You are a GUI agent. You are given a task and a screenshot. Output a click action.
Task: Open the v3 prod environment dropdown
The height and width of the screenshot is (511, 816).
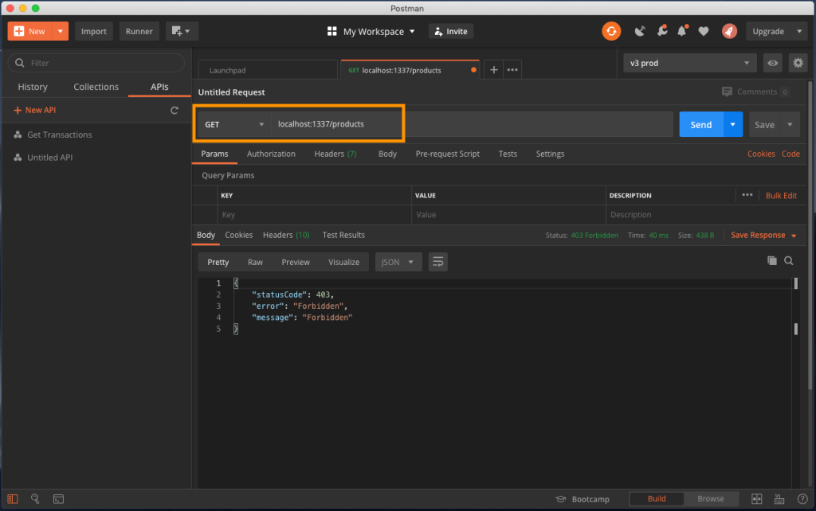click(x=689, y=62)
